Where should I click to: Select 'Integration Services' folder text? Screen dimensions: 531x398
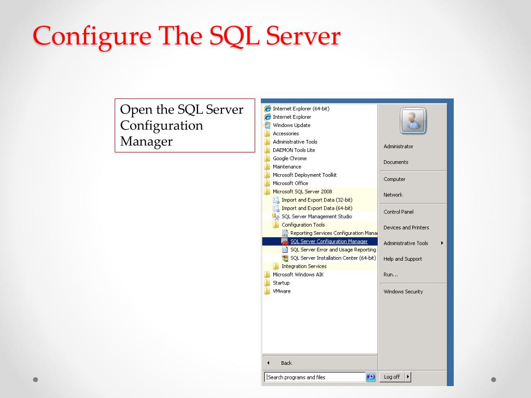304,266
